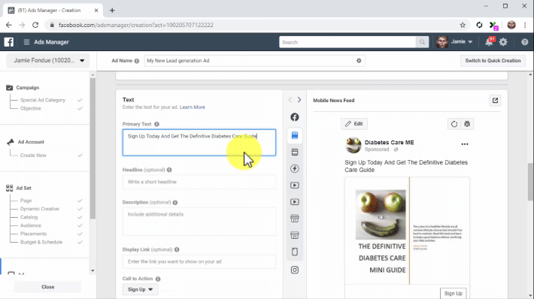Select the Mobile News Feed preview icon
This screenshot has width=534, height=299.
point(295,135)
